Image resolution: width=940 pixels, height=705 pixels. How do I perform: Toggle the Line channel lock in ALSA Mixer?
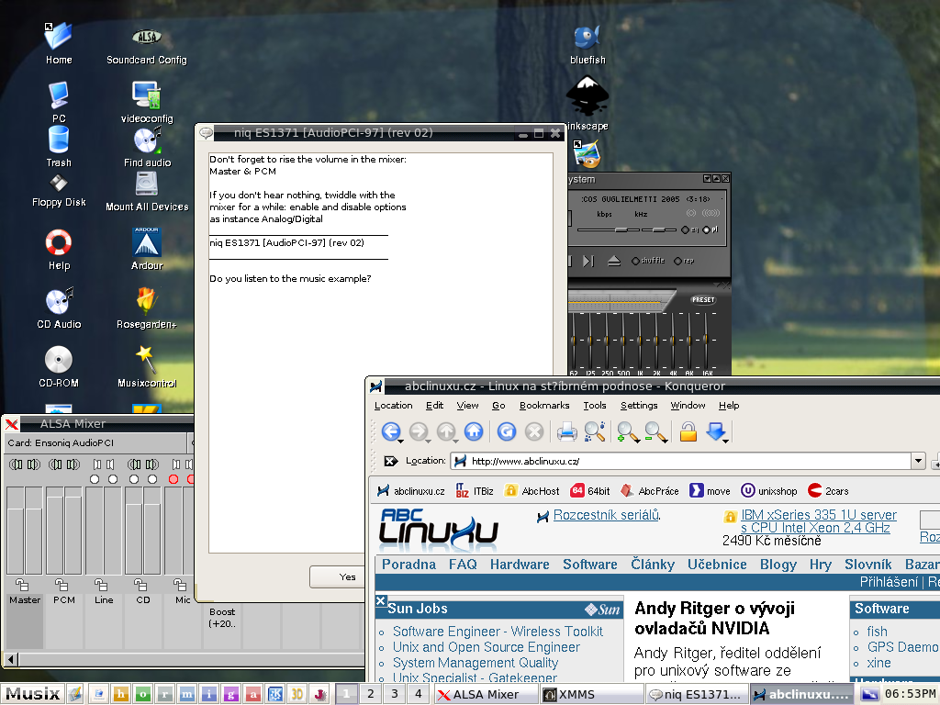(x=101, y=584)
